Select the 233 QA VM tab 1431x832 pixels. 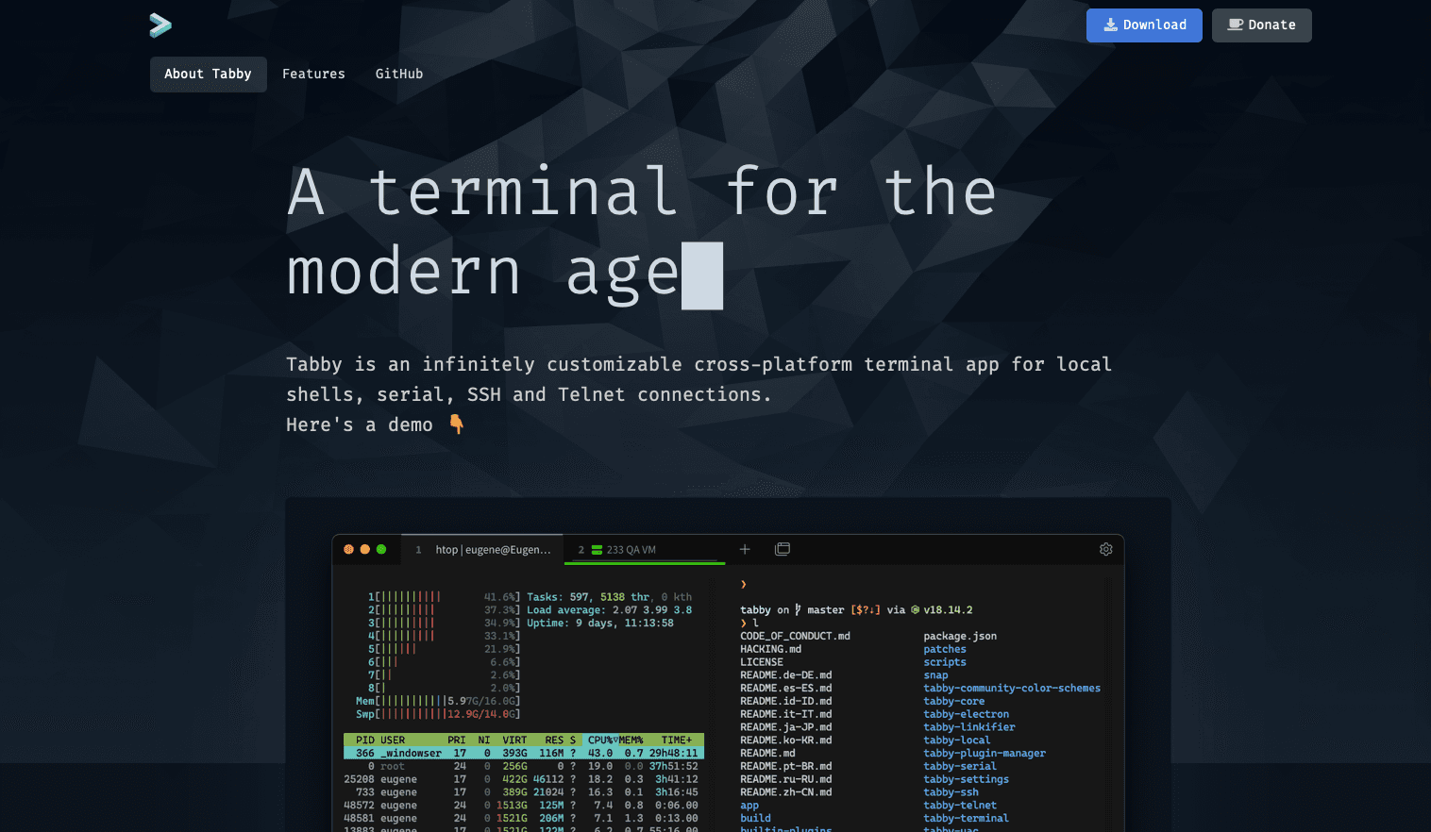(645, 550)
